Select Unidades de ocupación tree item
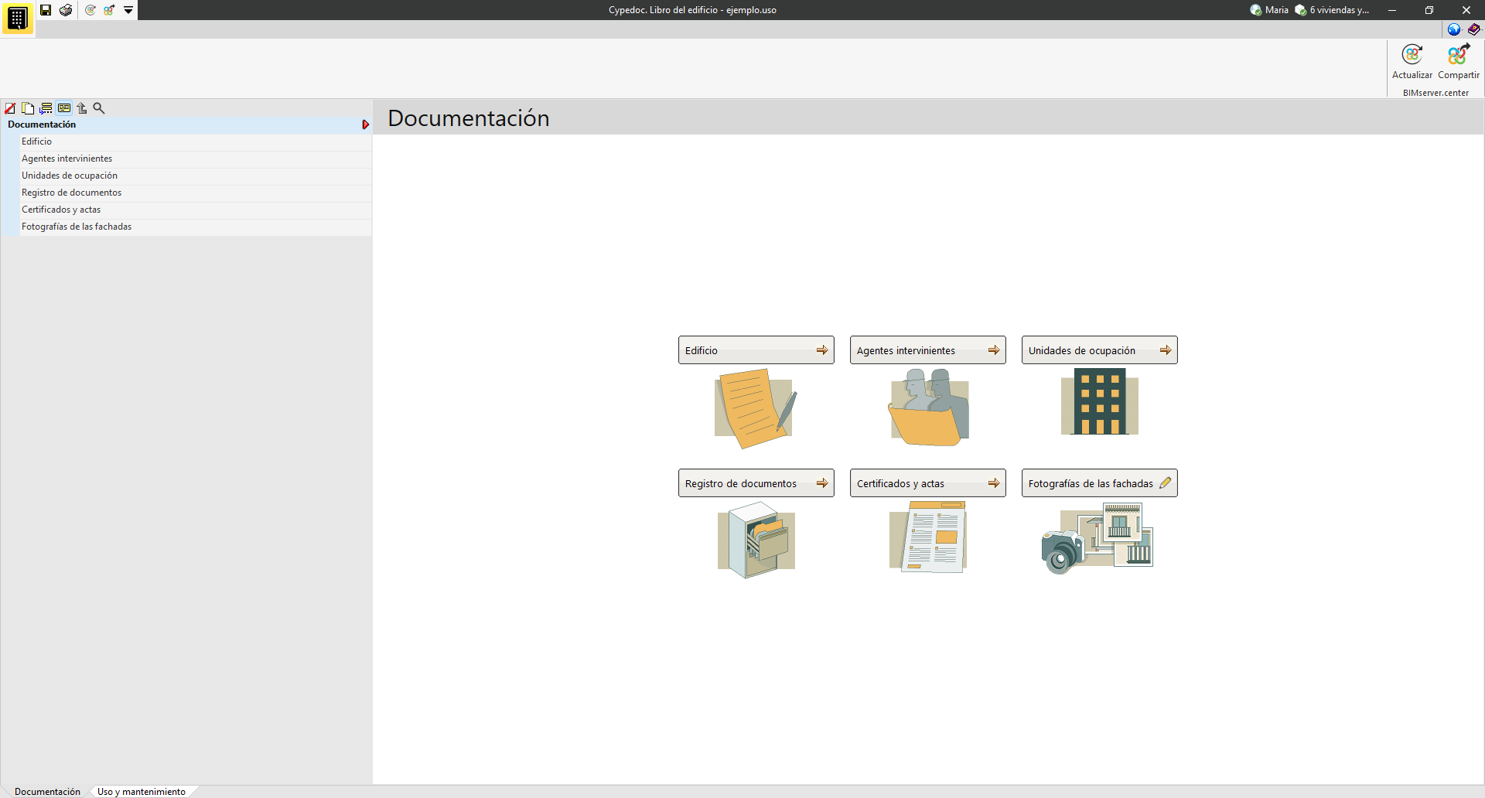The width and height of the screenshot is (1485, 798). [x=70, y=176]
